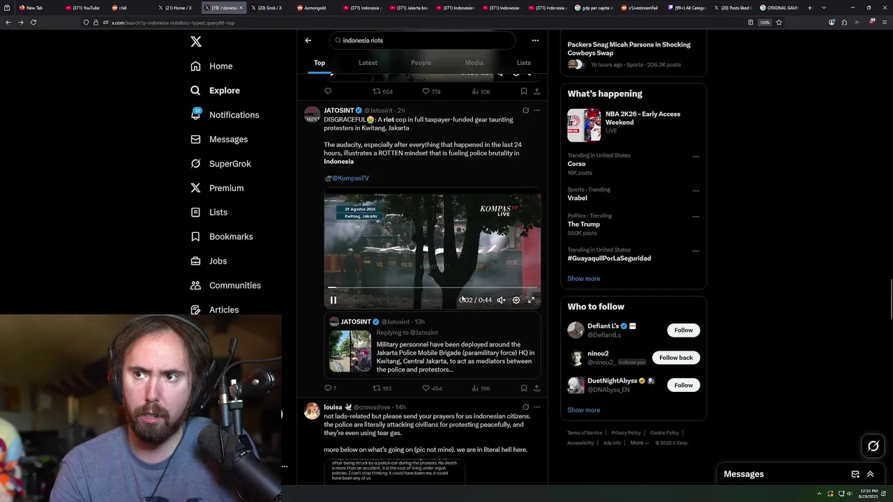The width and height of the screenshot is (893, 502).
Task: Open the quoted JATOSINT post about military personnel
Action: point(432,346)
